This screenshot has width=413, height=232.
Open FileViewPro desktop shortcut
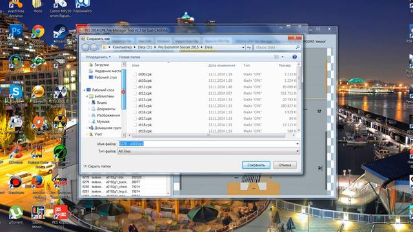tap(83, 6)
